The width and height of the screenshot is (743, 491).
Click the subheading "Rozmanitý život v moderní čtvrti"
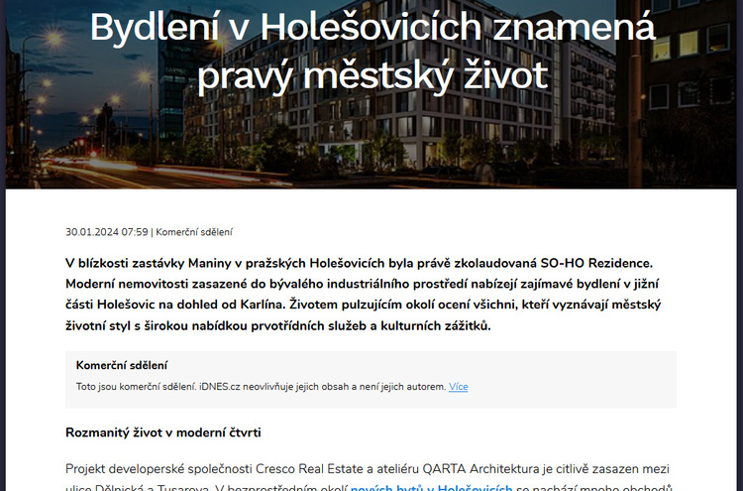tap(163, 432)
